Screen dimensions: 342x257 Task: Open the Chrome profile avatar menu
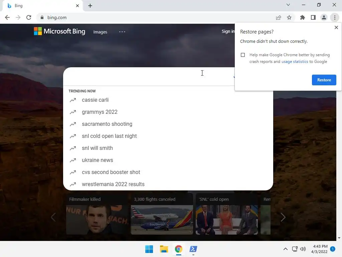324,17
